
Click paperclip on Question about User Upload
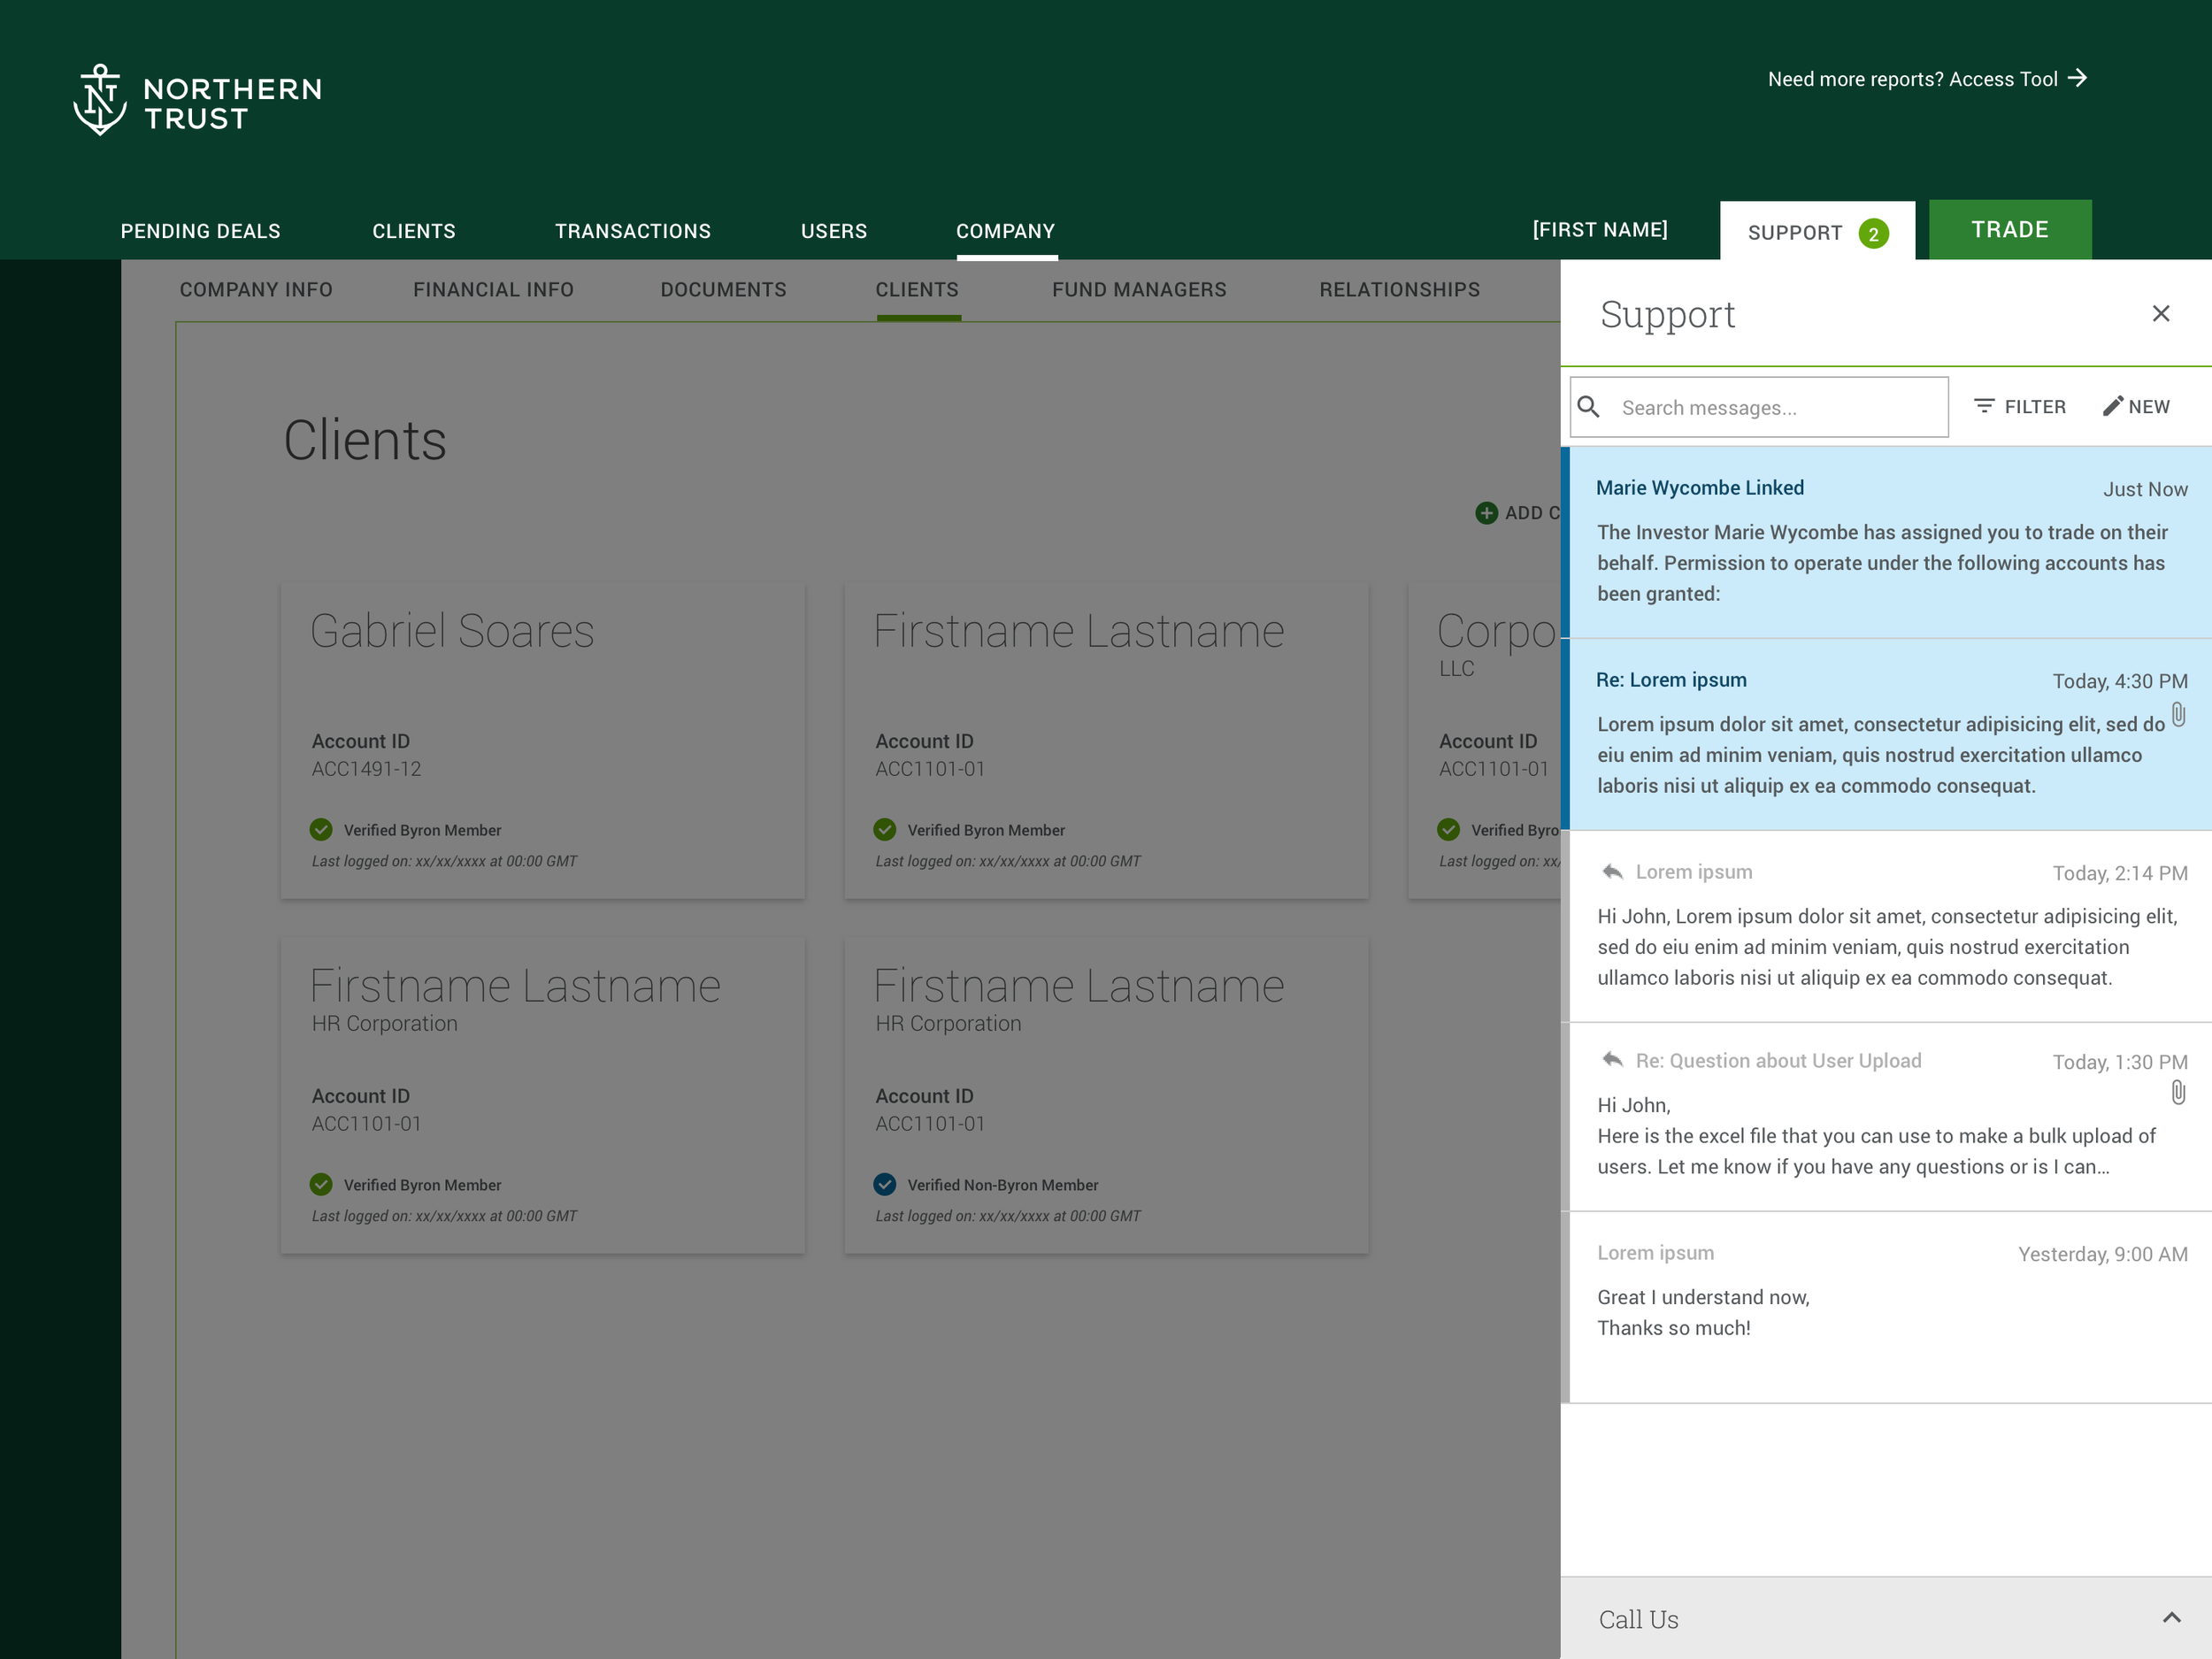click(2178, 1093)
